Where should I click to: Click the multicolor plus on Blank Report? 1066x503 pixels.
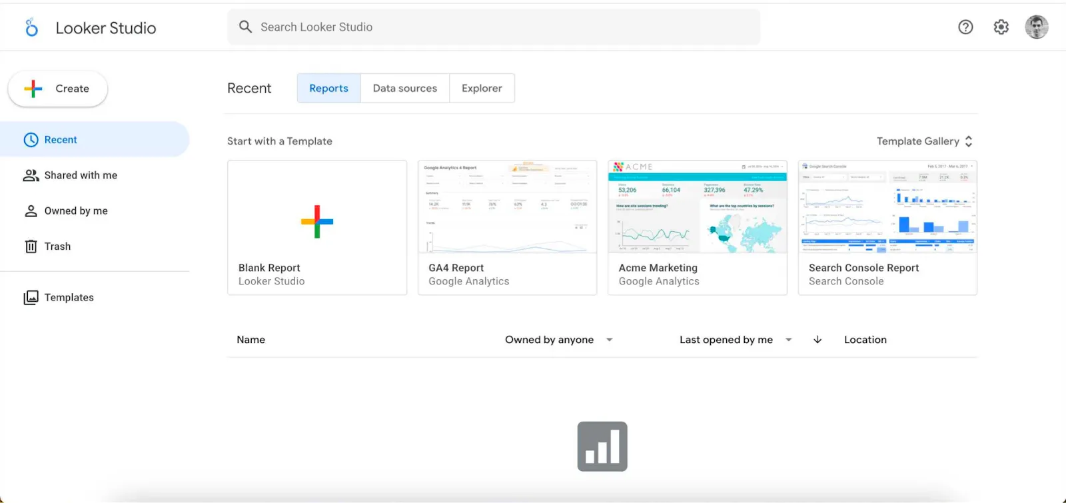tap(317, 222)
